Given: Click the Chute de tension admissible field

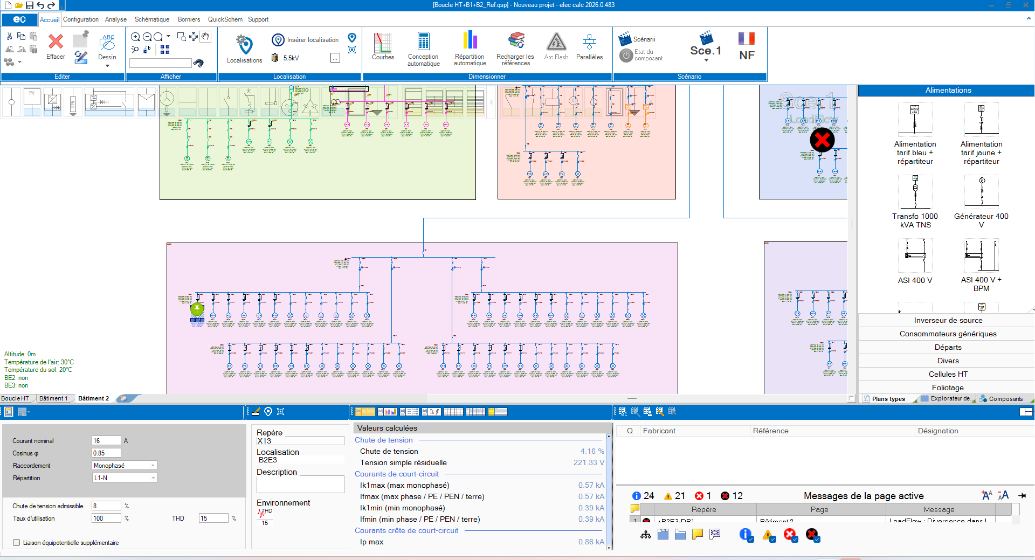Looking at the screenshot, I should pyautogui.click(x=107, y=506).
